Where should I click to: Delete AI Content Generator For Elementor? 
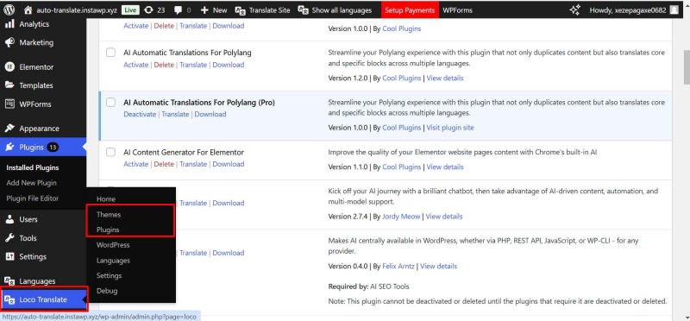(164, 164)
